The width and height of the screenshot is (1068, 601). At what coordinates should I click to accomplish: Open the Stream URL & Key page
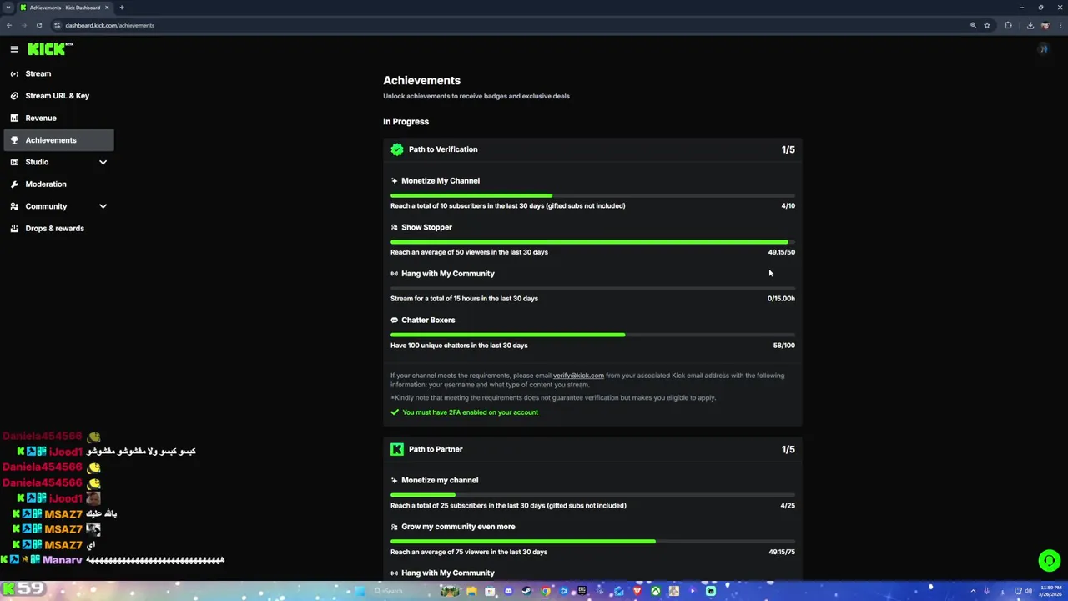tap(58, 96)
